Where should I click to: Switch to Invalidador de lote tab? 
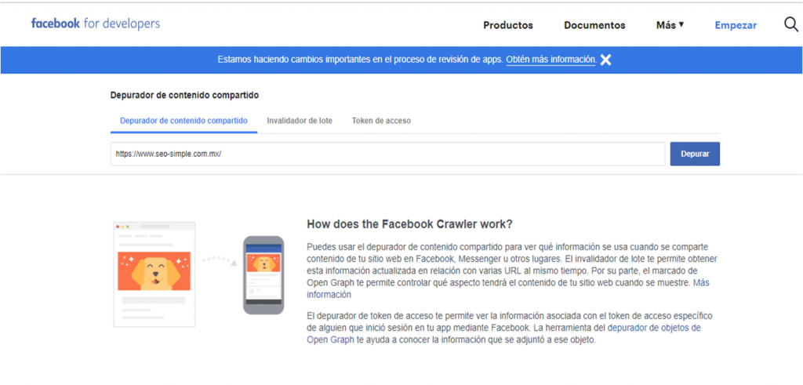(300, 121)
